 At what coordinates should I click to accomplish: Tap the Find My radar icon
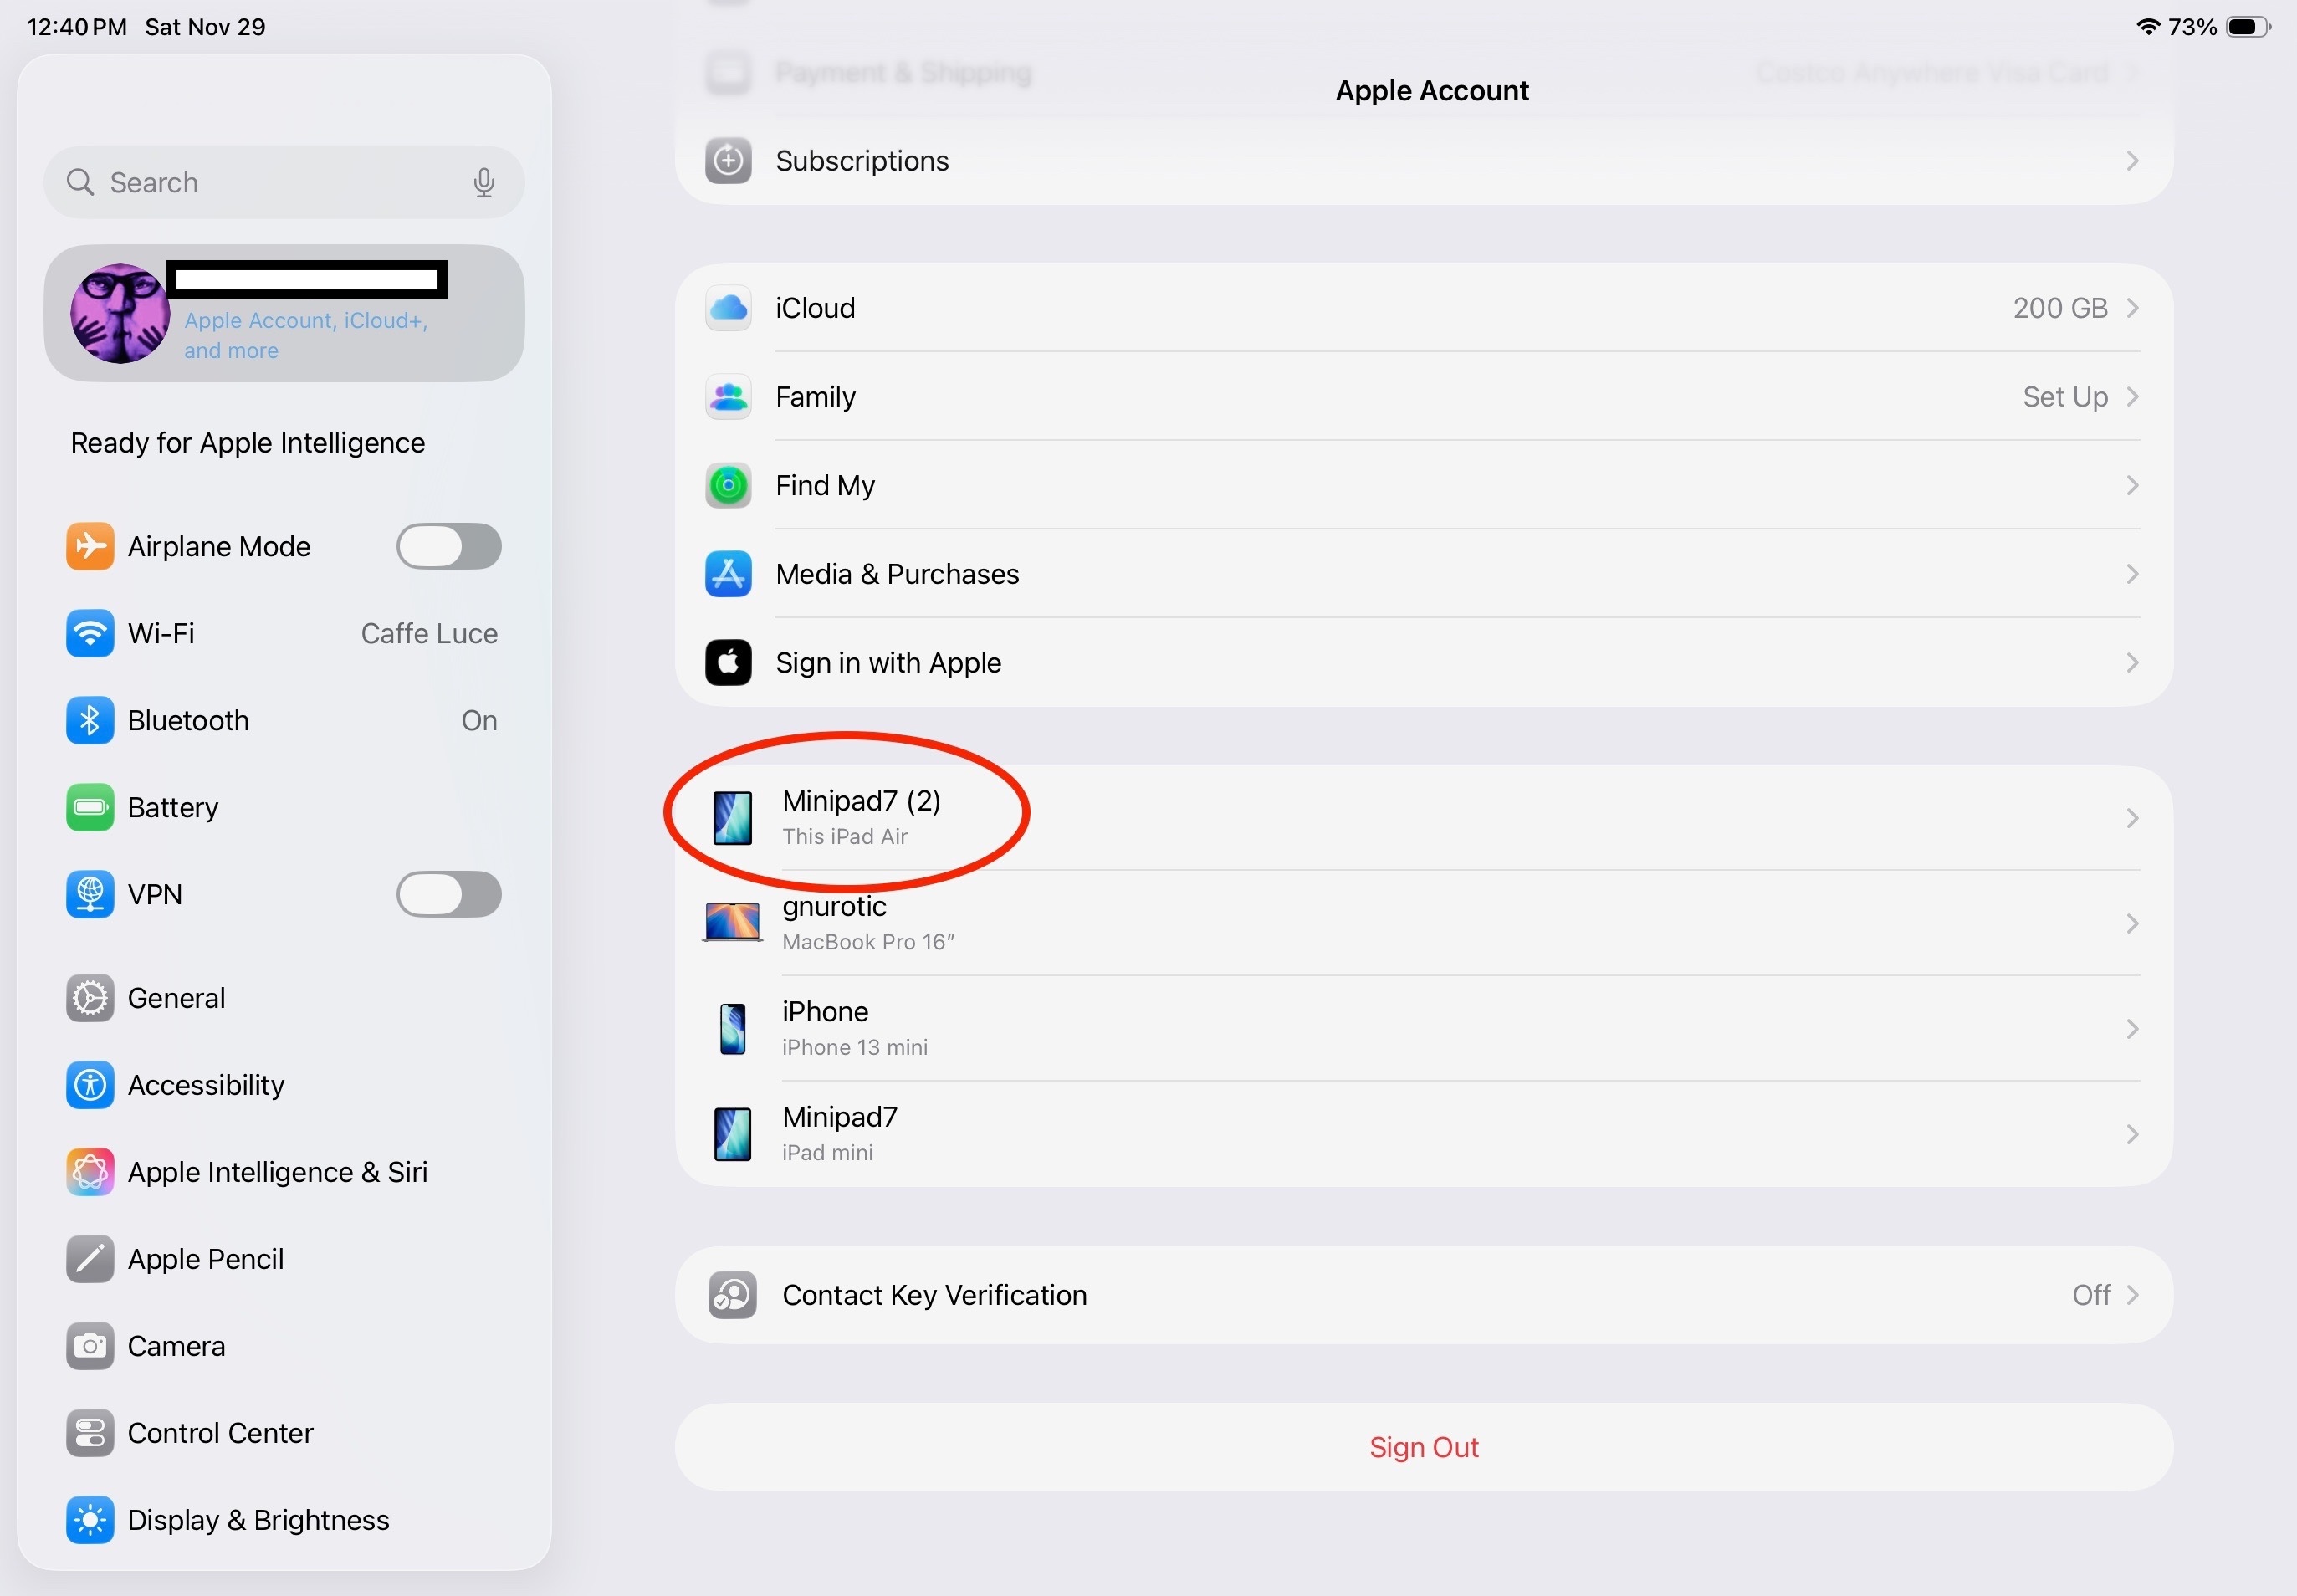tap(728, 486)
